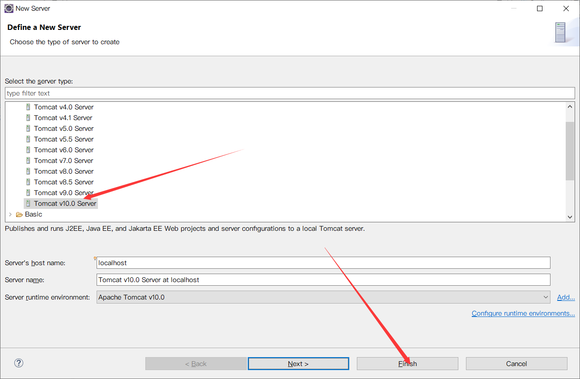The height and width of the screenshot is (379, 580).
Task: Choose Tomcat v5.0 Server type
Action: 64,129
